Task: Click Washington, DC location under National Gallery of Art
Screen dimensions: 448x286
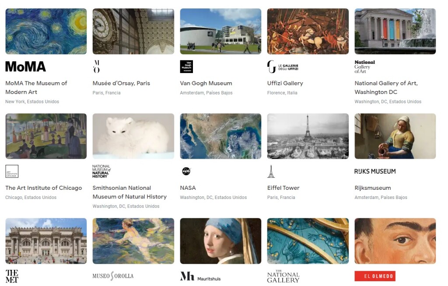Action: pyautogui.click(x=388, y=101)
